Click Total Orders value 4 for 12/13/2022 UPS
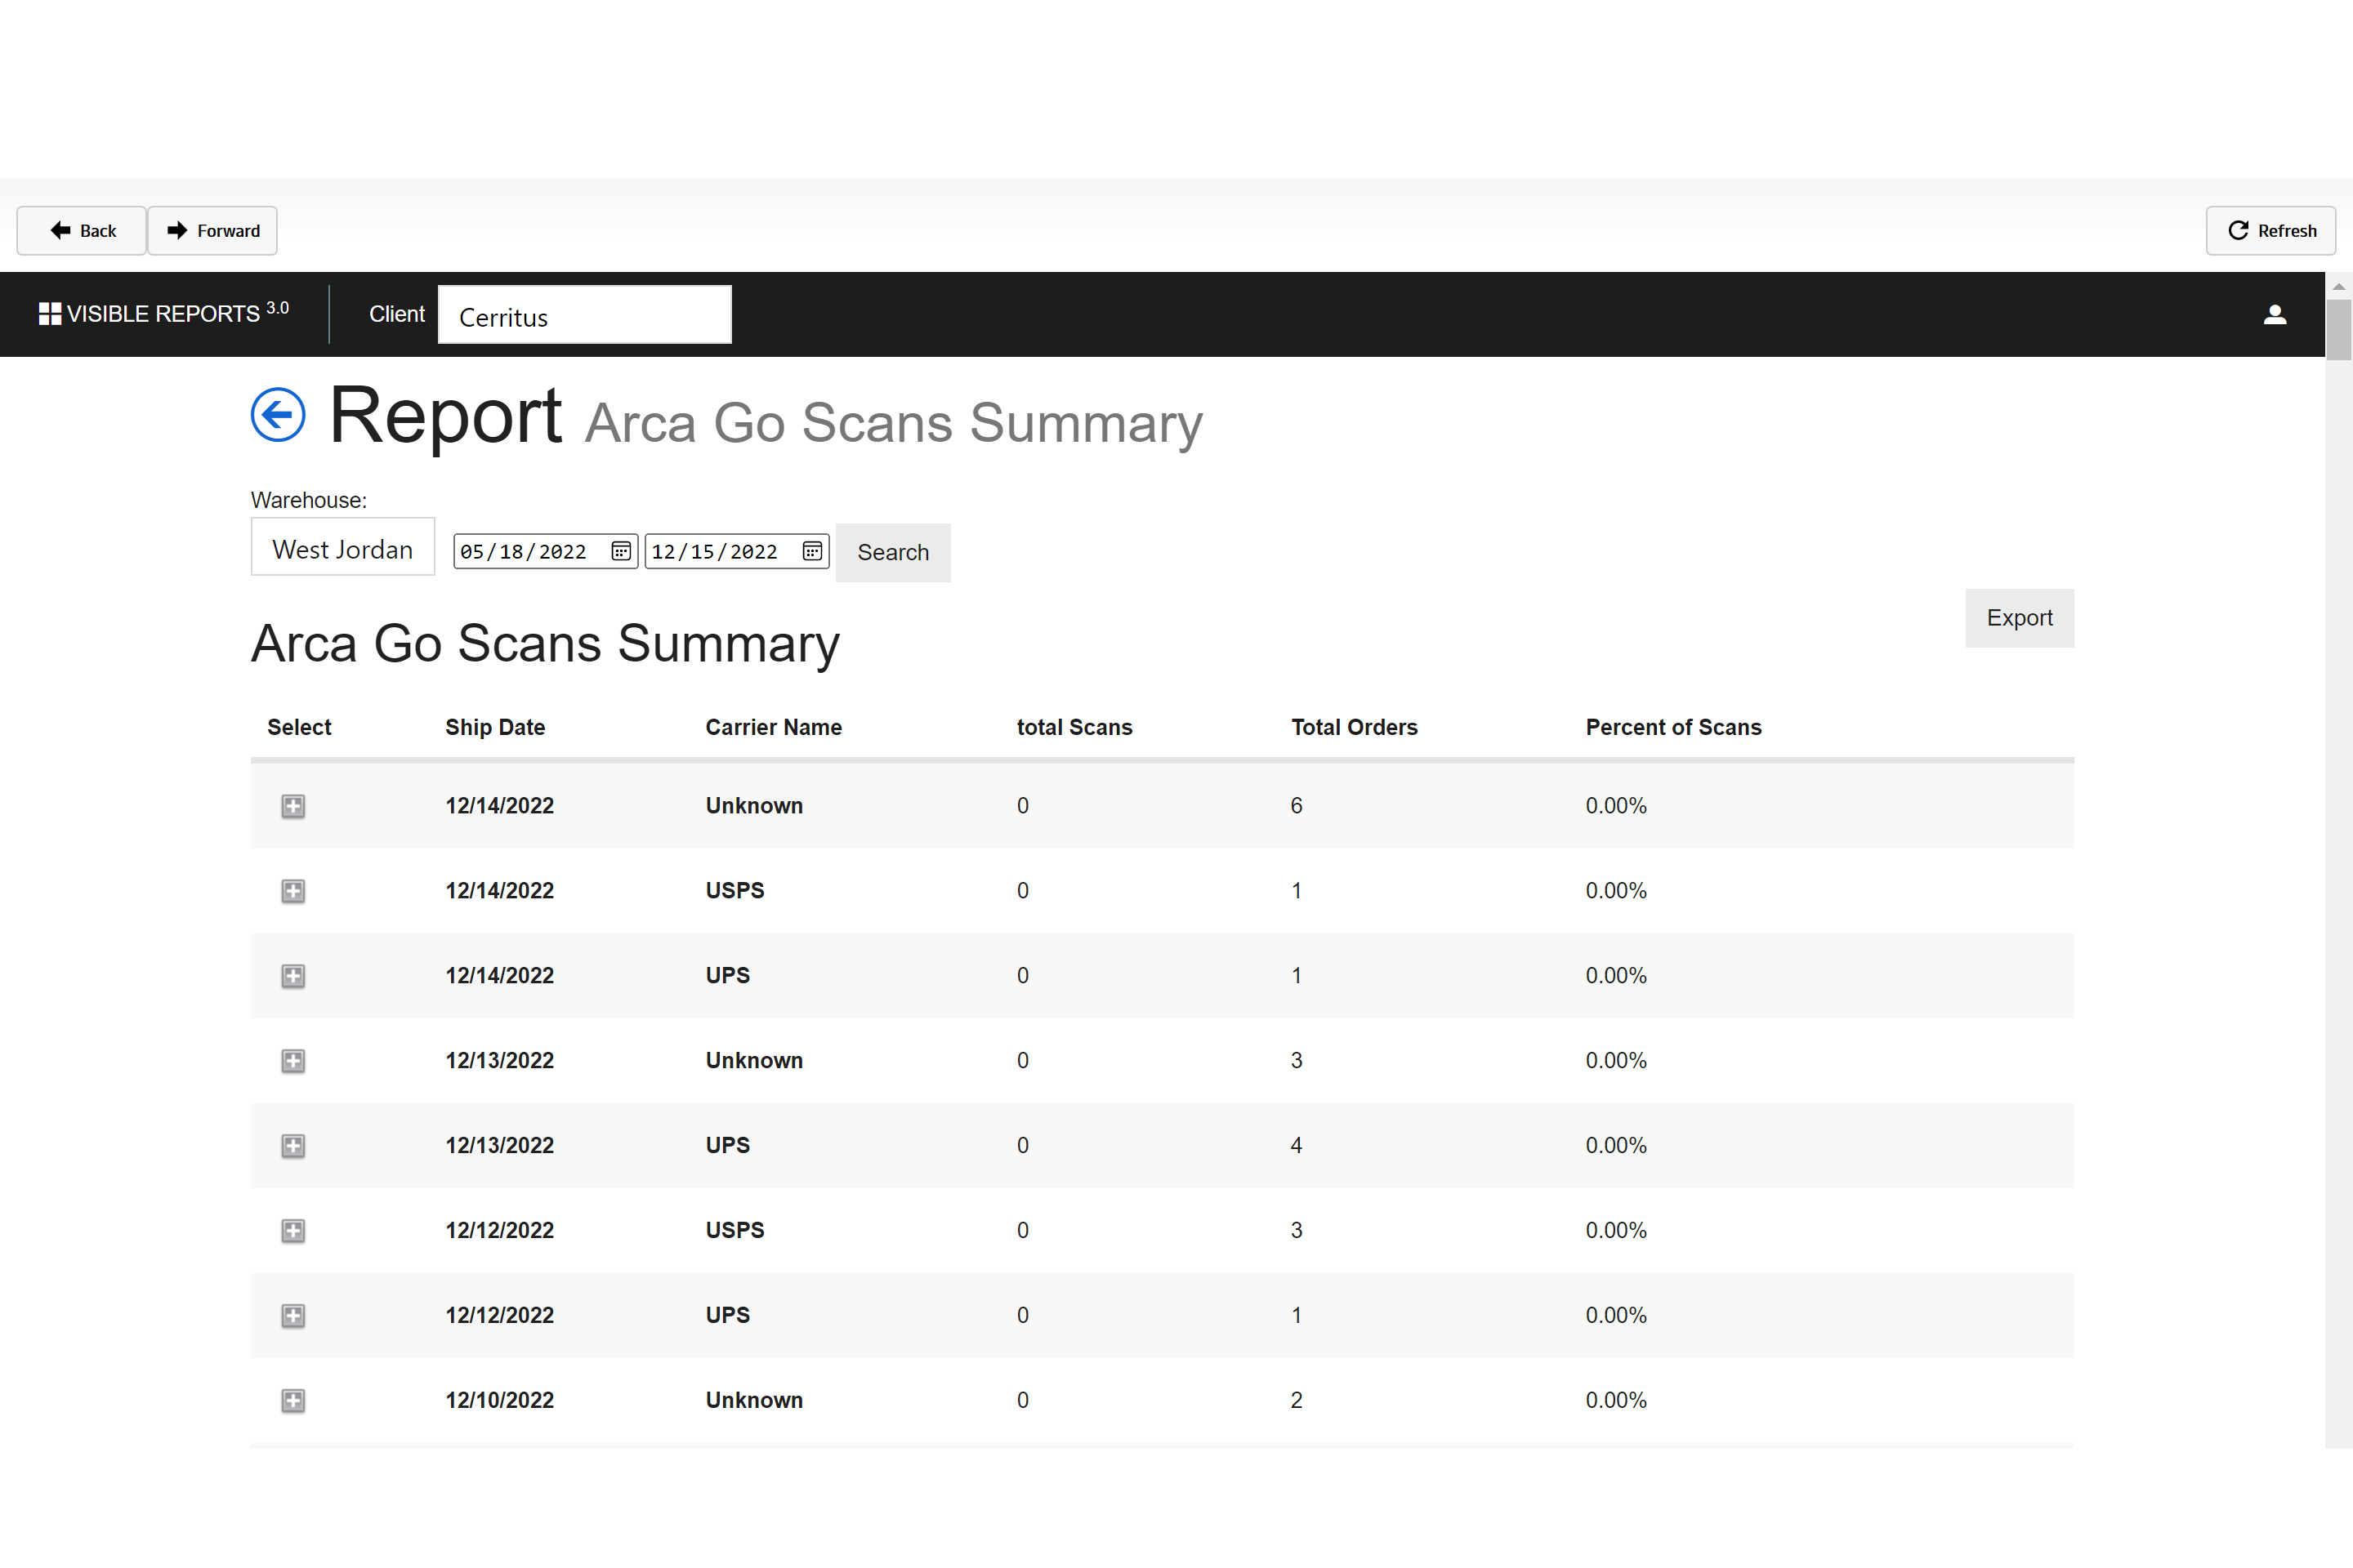Viewport: 2353px width, 1568px height. pos(1297,1146)
